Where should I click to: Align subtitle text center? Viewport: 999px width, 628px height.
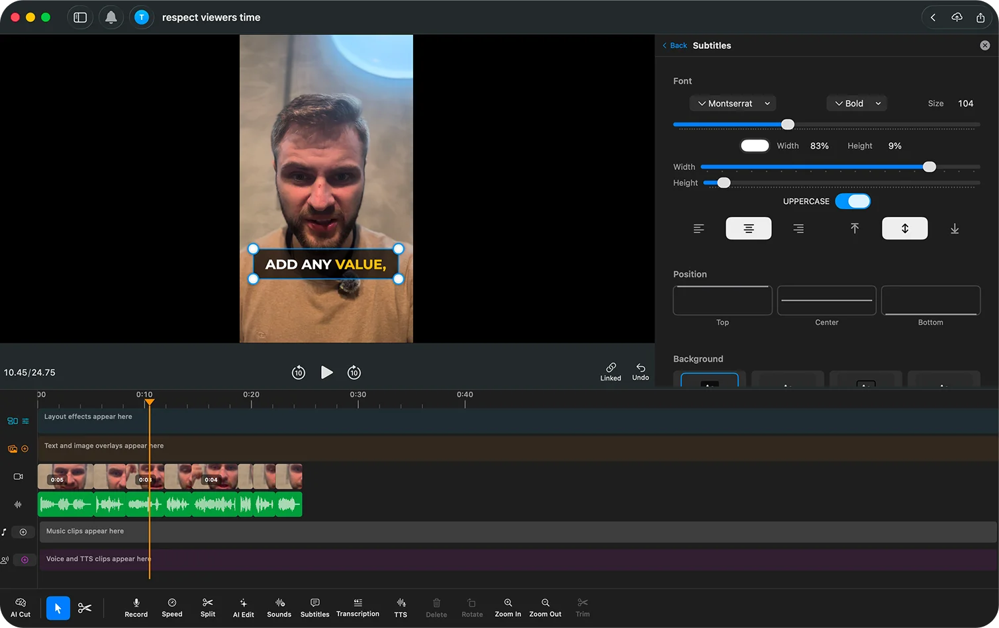pyautogui.click(x=749, y=228)
